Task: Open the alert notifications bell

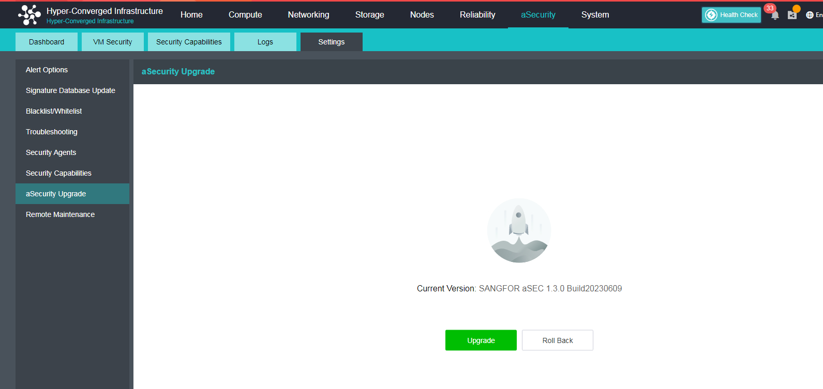Action: [x=775, y=15]
